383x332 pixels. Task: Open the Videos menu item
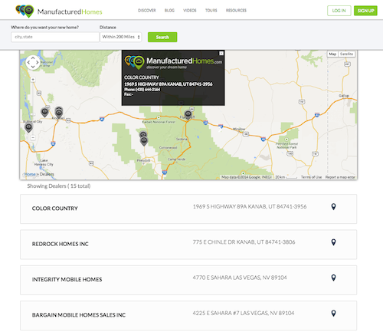click(x=190, y=11)
